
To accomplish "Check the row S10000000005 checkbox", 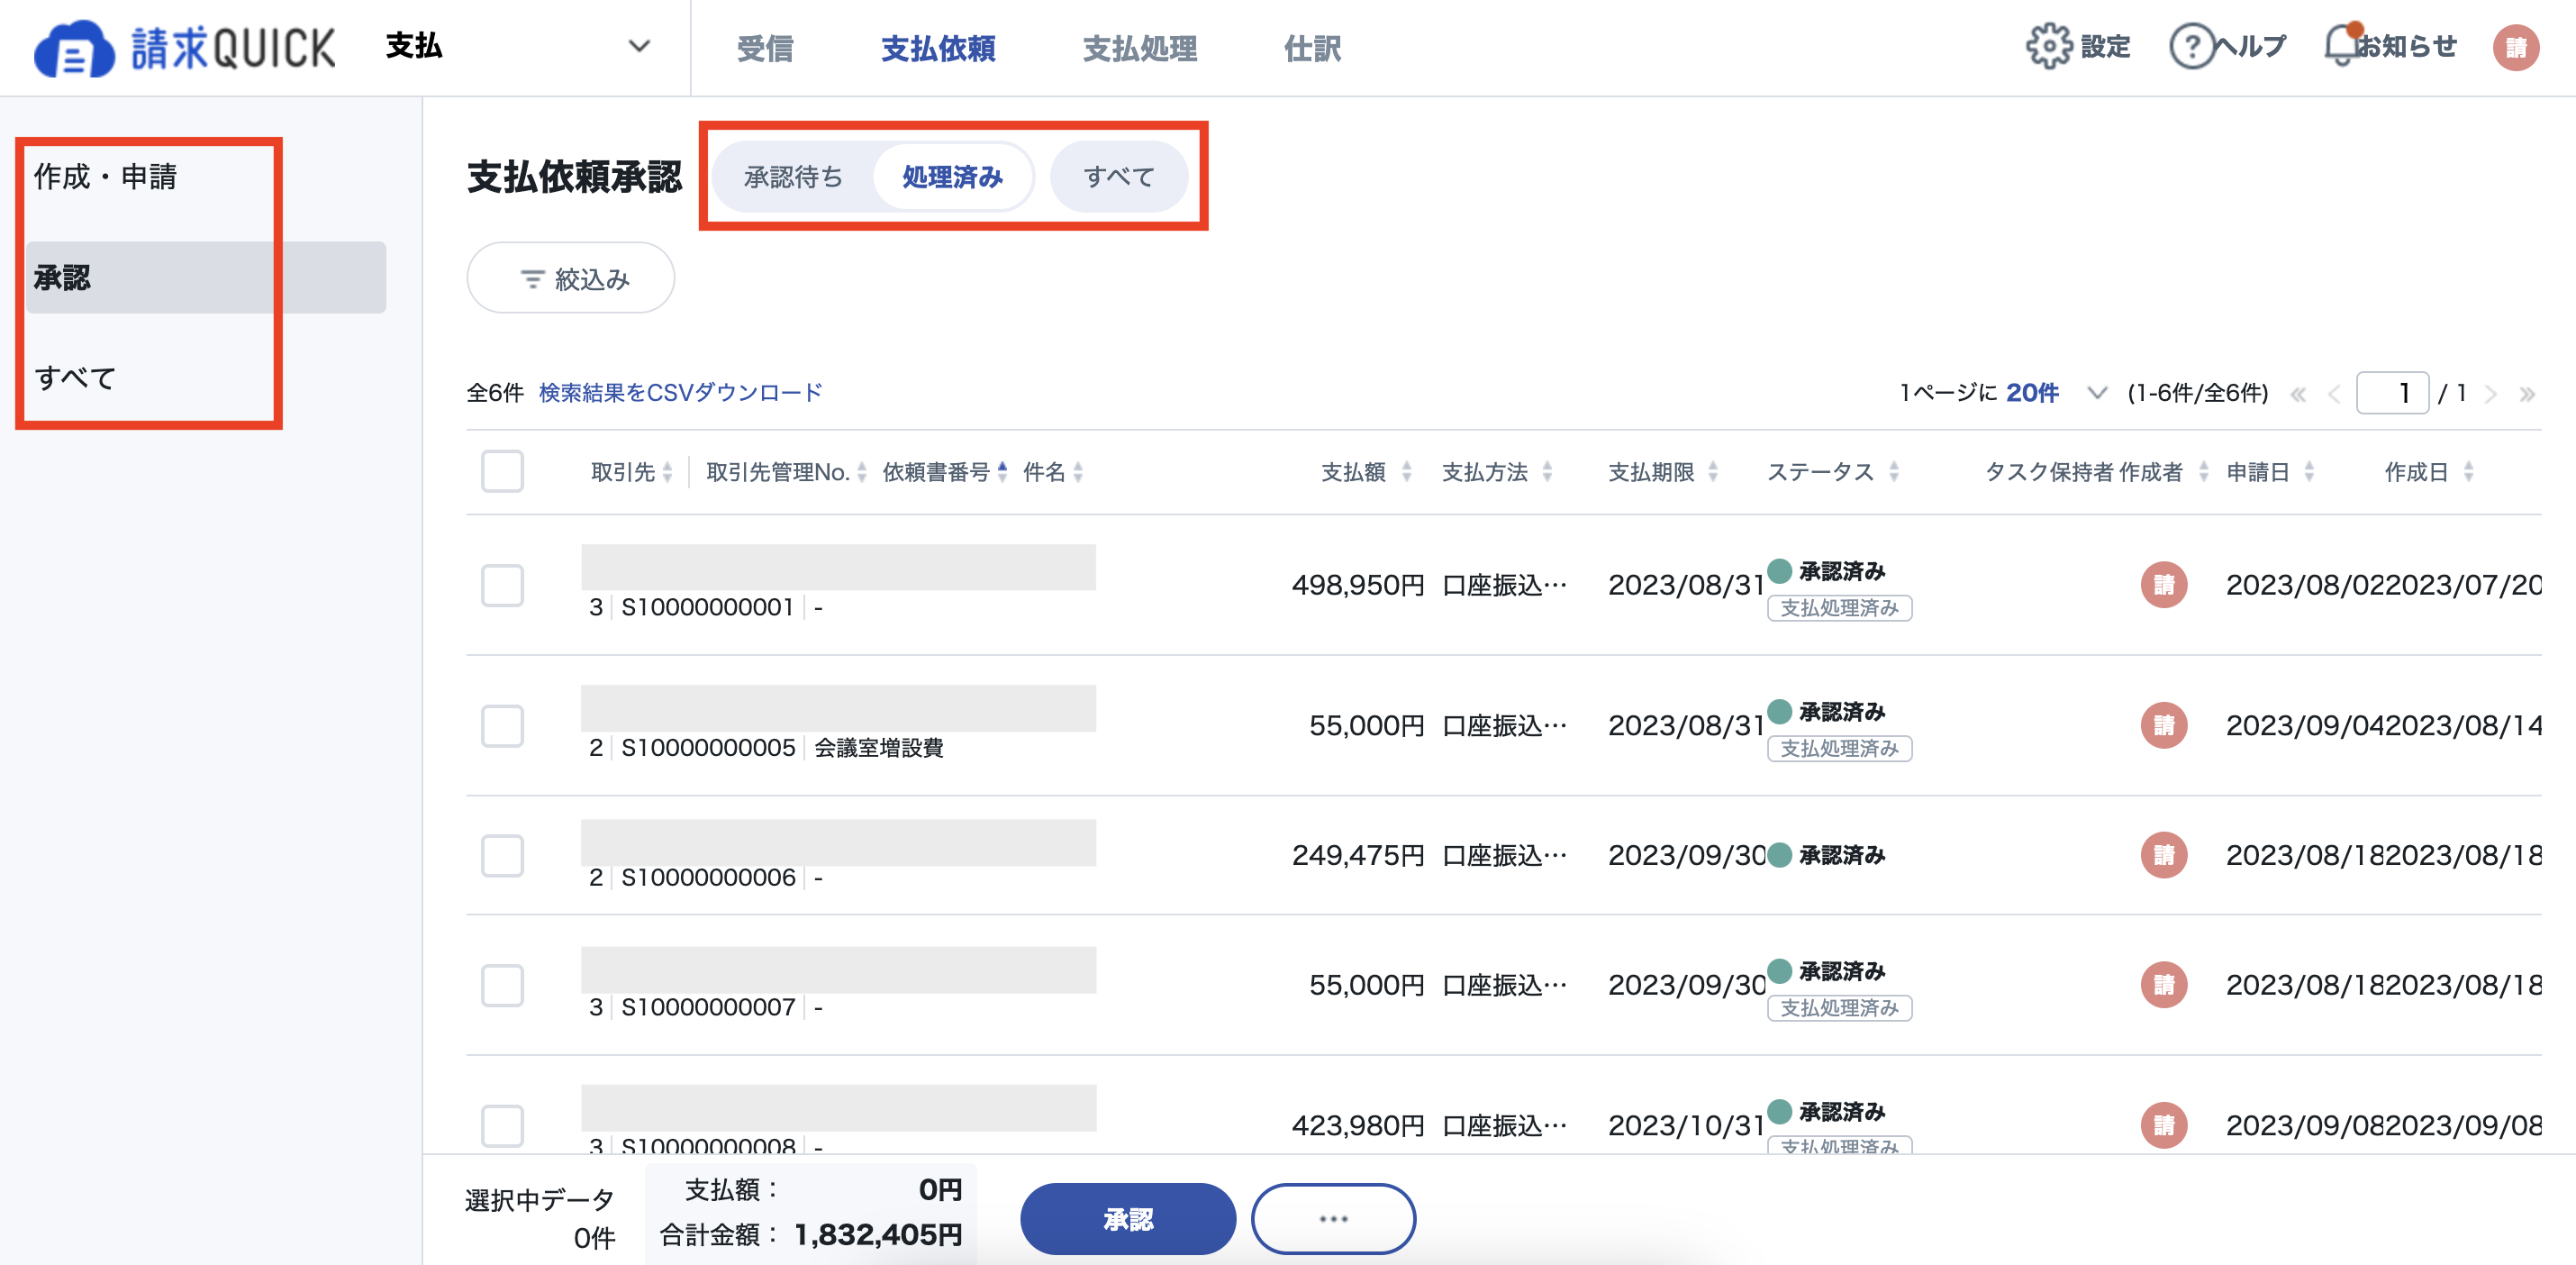I will [502, 726].
